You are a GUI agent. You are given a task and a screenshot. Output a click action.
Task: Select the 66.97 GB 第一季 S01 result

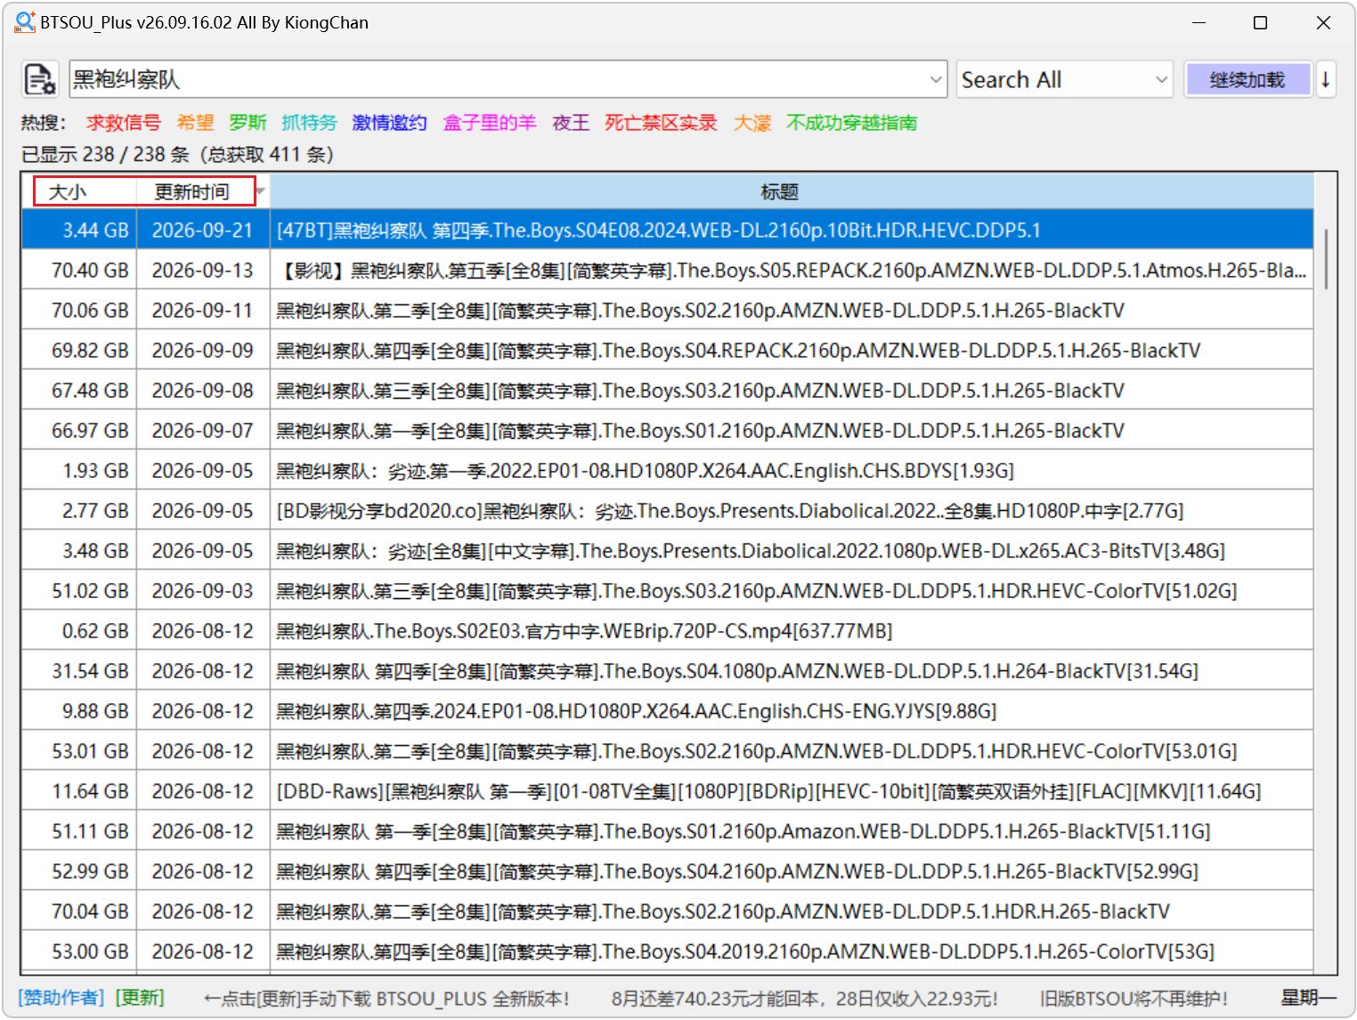pyautogui.click(x=667, y=430)
